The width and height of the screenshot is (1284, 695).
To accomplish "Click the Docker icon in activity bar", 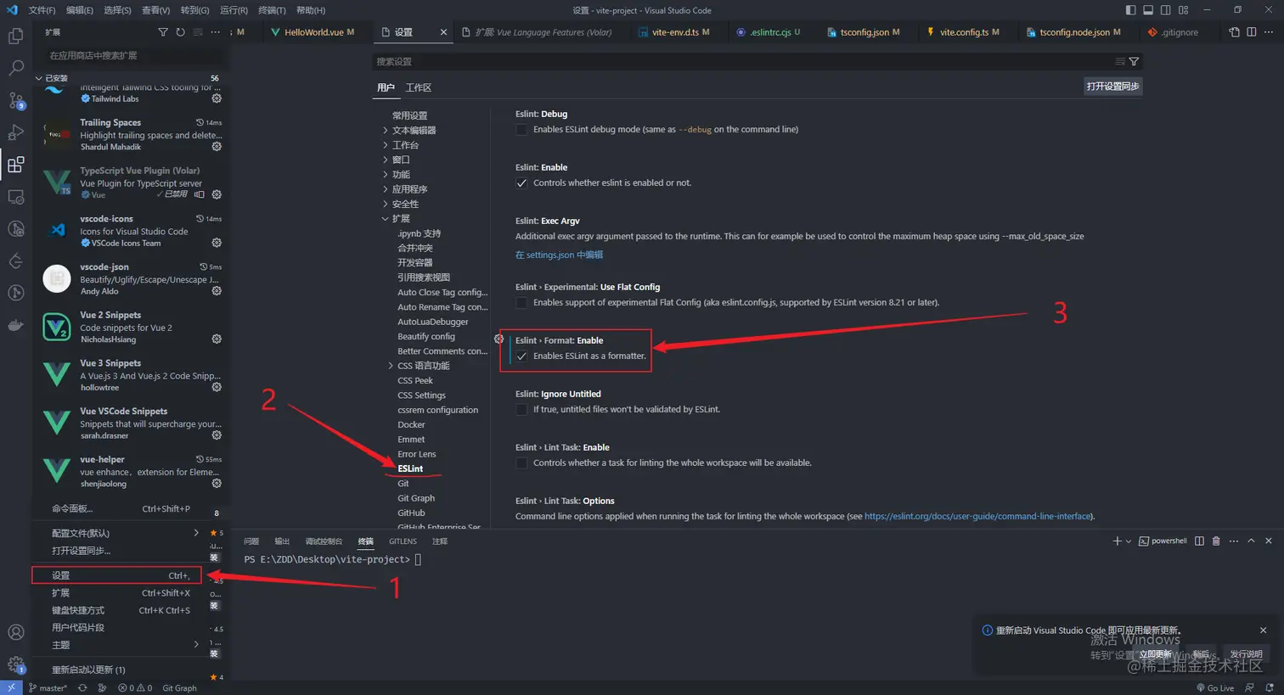I will [15, 325].
